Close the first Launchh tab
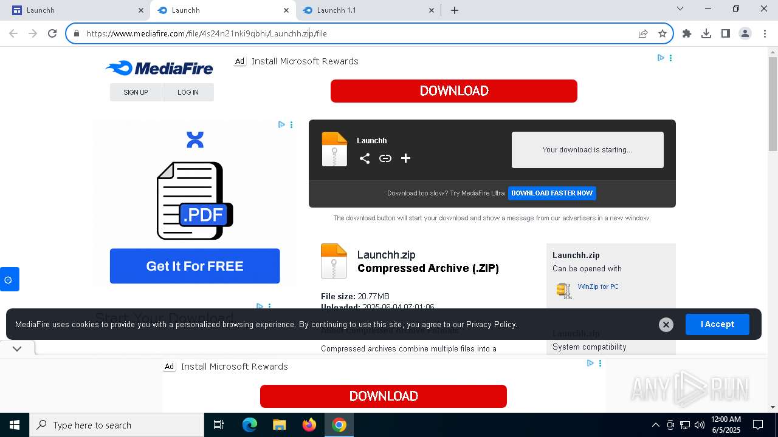Screen dimensions: 778x437 141,10
